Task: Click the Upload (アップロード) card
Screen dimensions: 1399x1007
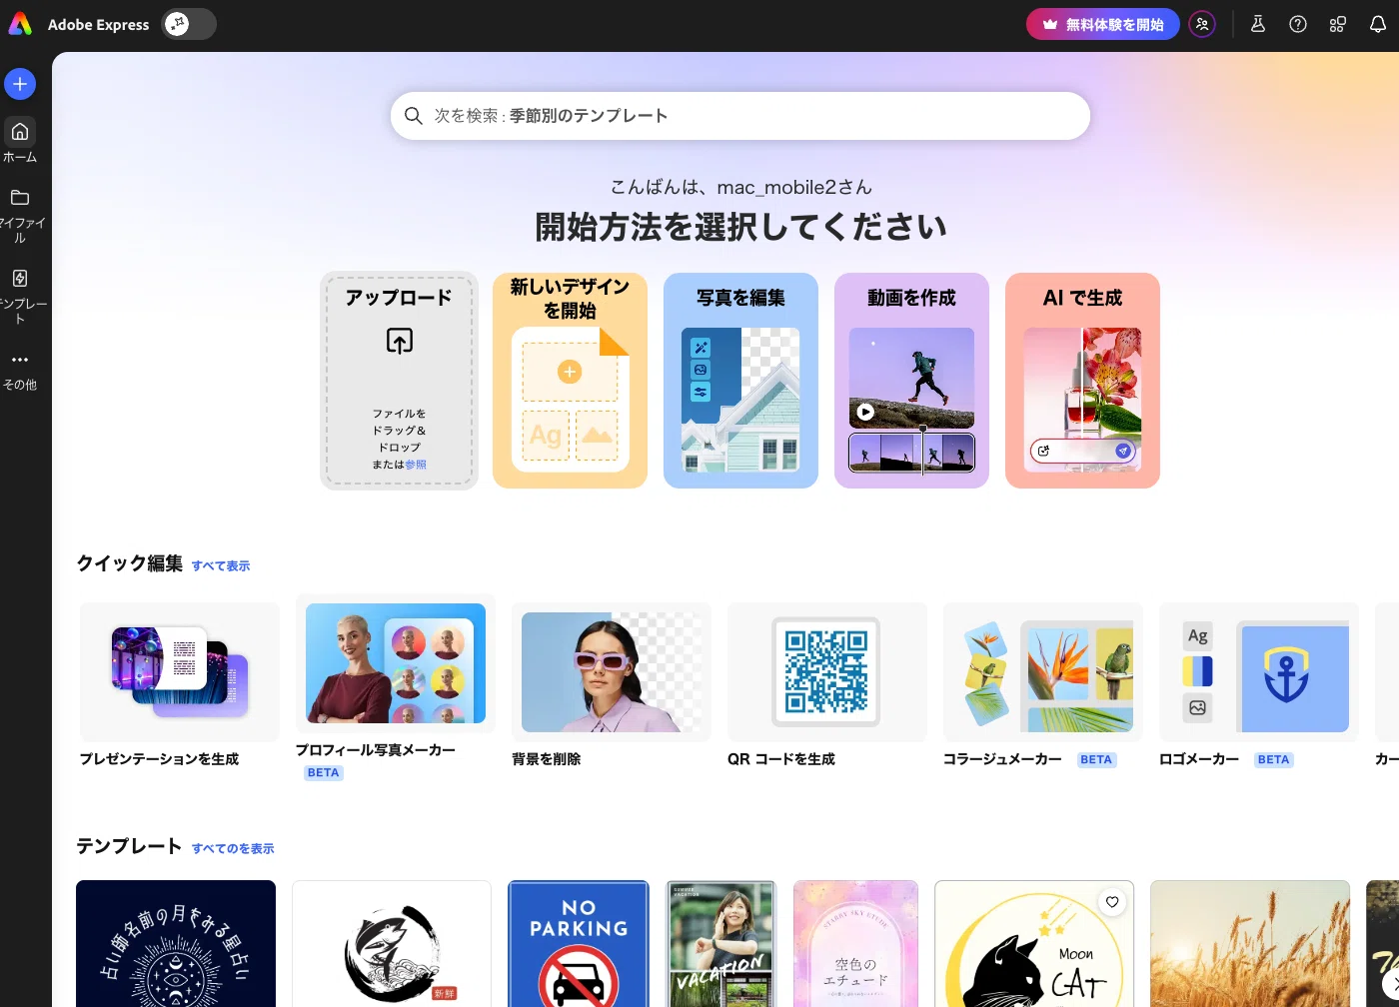Action: pos(399,381)
